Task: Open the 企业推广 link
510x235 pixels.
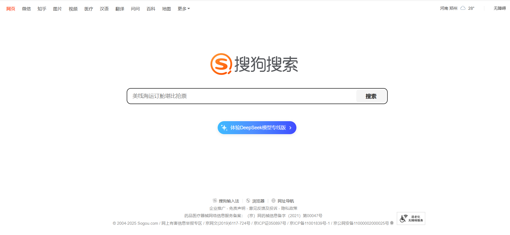Action: (217, 208)
